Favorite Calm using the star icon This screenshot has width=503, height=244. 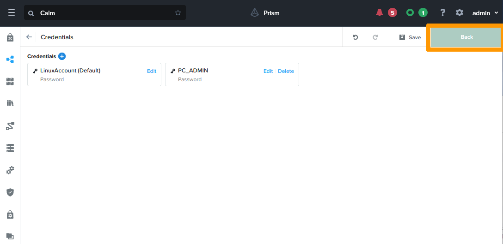tap(178, 13)
